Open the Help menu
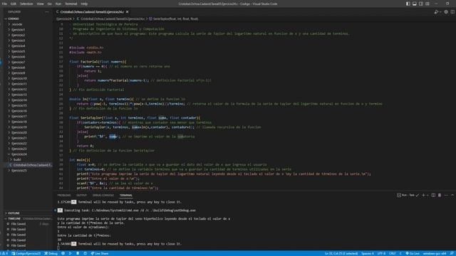The image size is (456, 256). [84, 4]
